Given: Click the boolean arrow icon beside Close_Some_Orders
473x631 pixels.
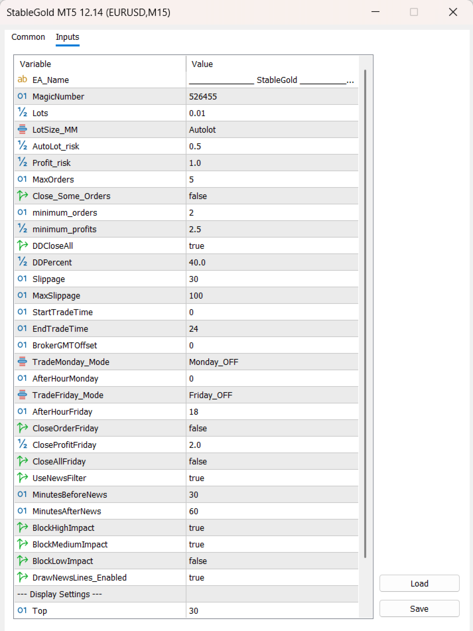Looking at the screenshot, I should coord(23,196).
